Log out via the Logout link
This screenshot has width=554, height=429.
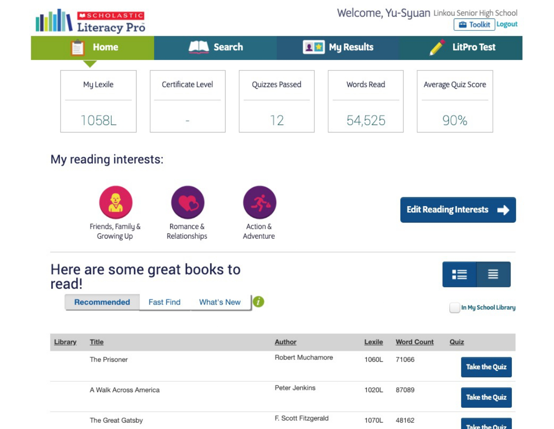507,24
